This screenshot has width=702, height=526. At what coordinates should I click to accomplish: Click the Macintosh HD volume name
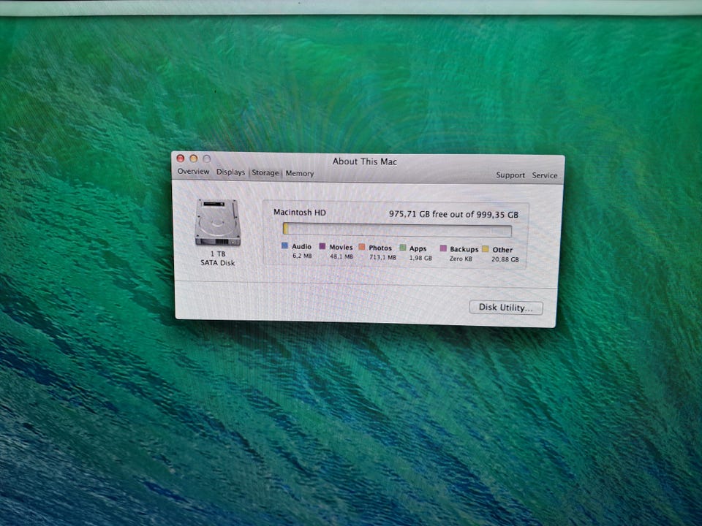pyautogui.click(x=300, y=213)
